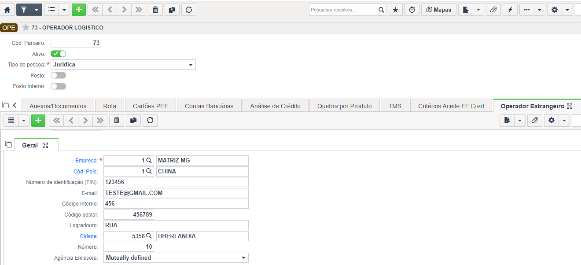Image resolution: width=581 pixels, height=265 pixels.
Task: Refresh the Operador Estrangeiro sub-grid
Action: click(150, 120)
